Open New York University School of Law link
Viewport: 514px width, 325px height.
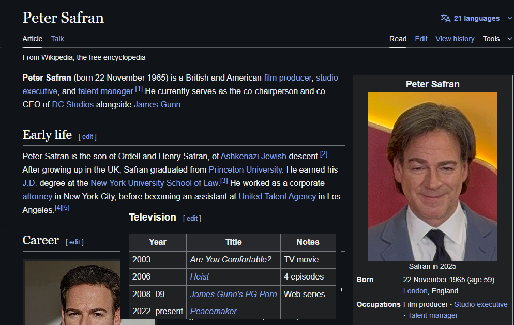click(x=155, y=183)
